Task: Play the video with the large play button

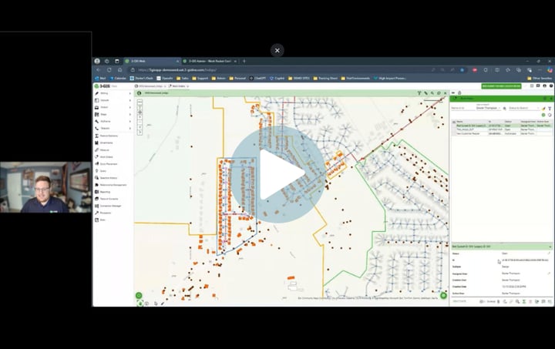Action: coord(277,175)
